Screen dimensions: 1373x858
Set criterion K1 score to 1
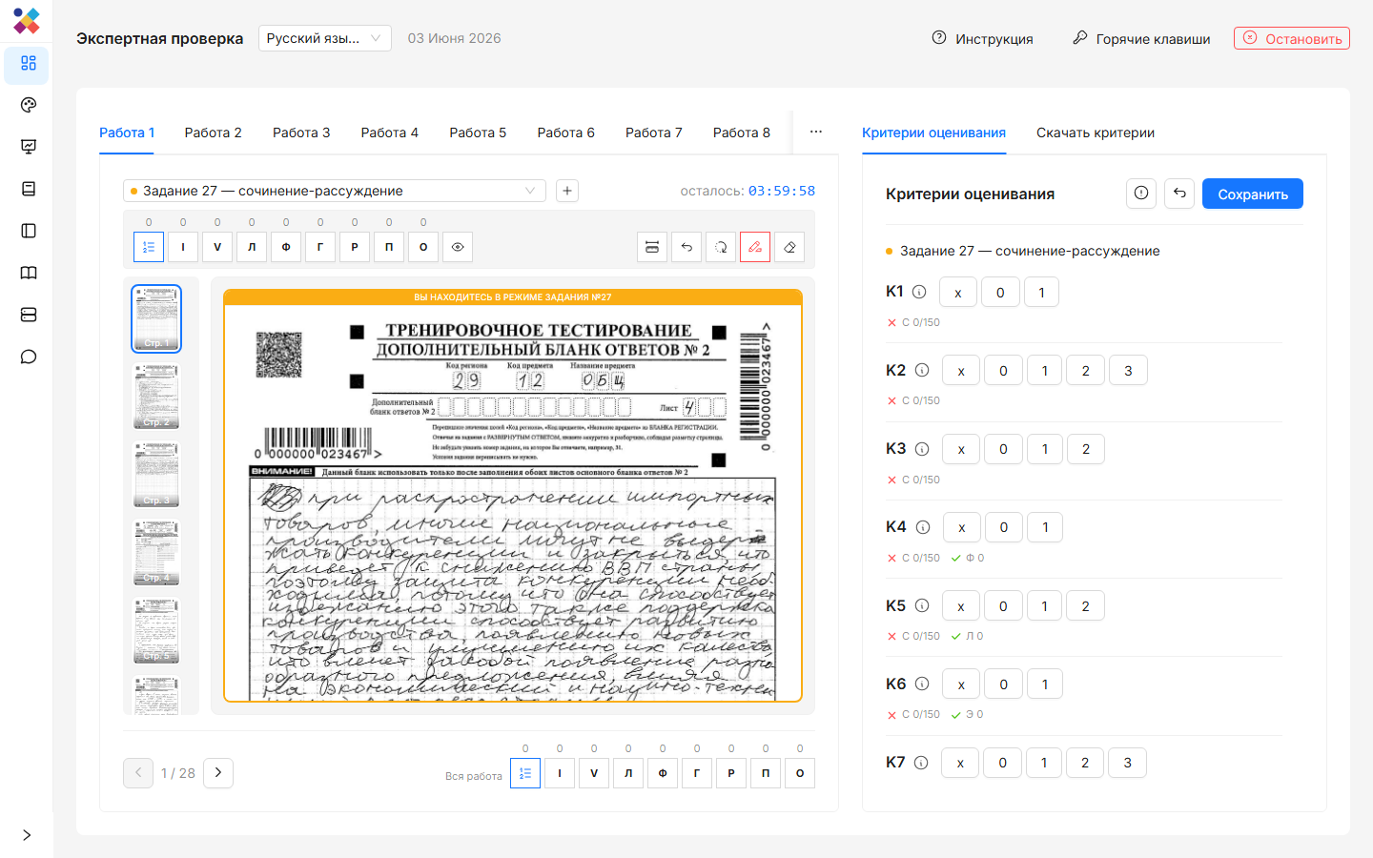pos(1042,292)
